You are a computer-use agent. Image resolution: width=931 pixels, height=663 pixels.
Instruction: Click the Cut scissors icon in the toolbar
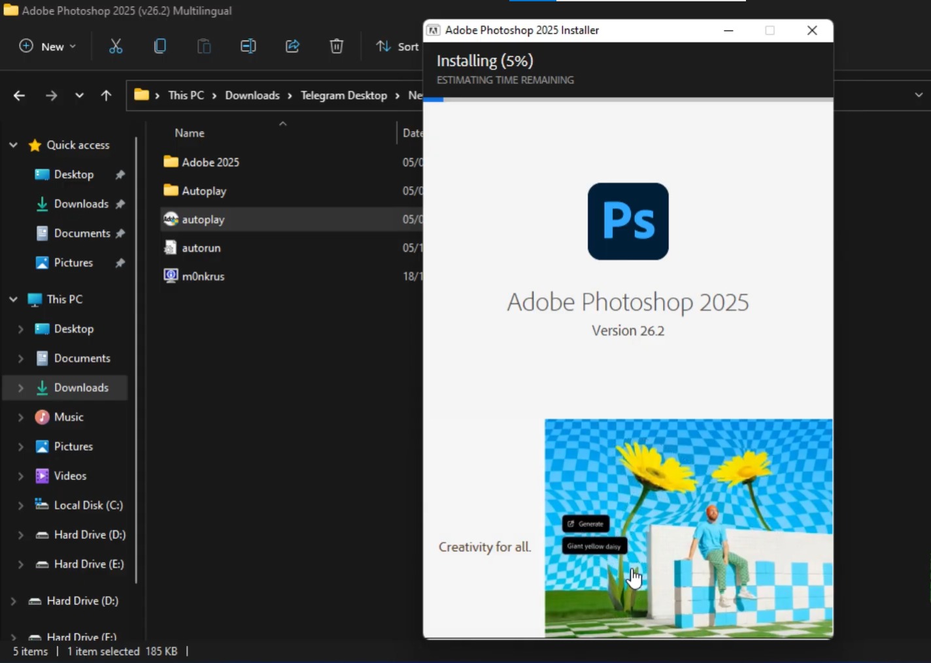point(116,46)
